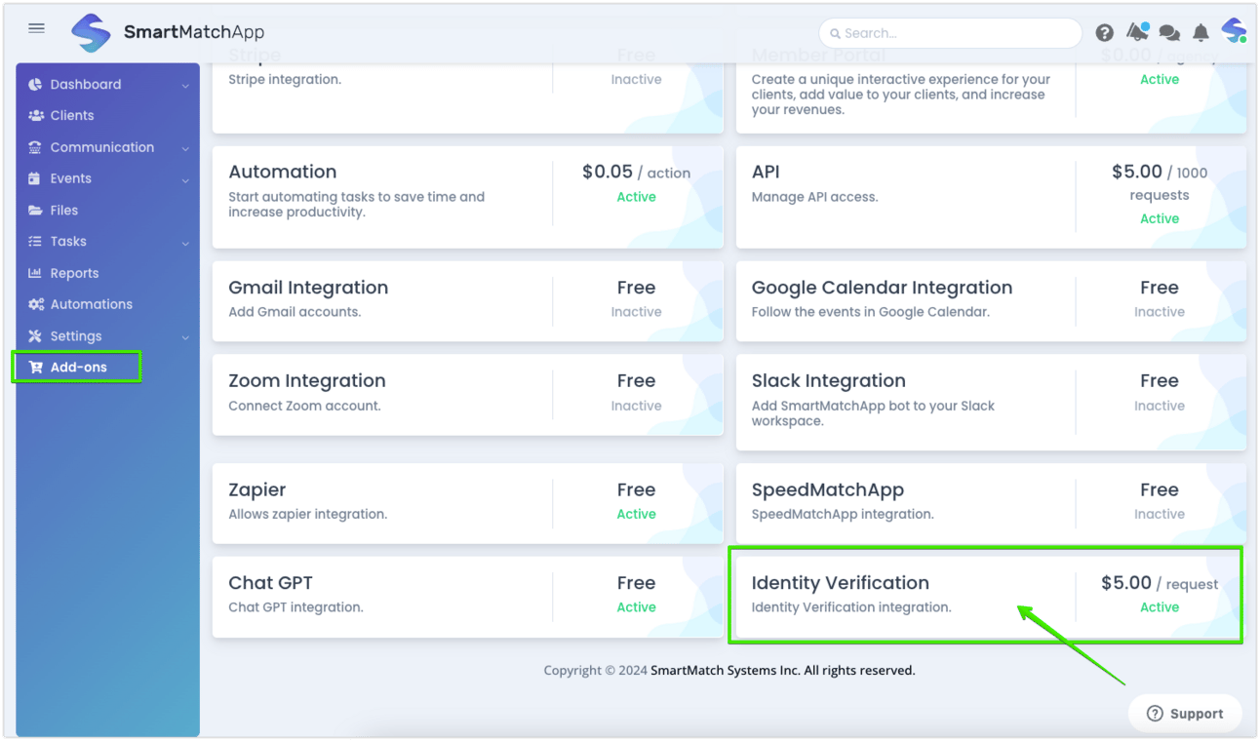The width and height of the screenshot is (1260, 741).
Task: Click the Automations gears icon
Action: tap(36, 304)
